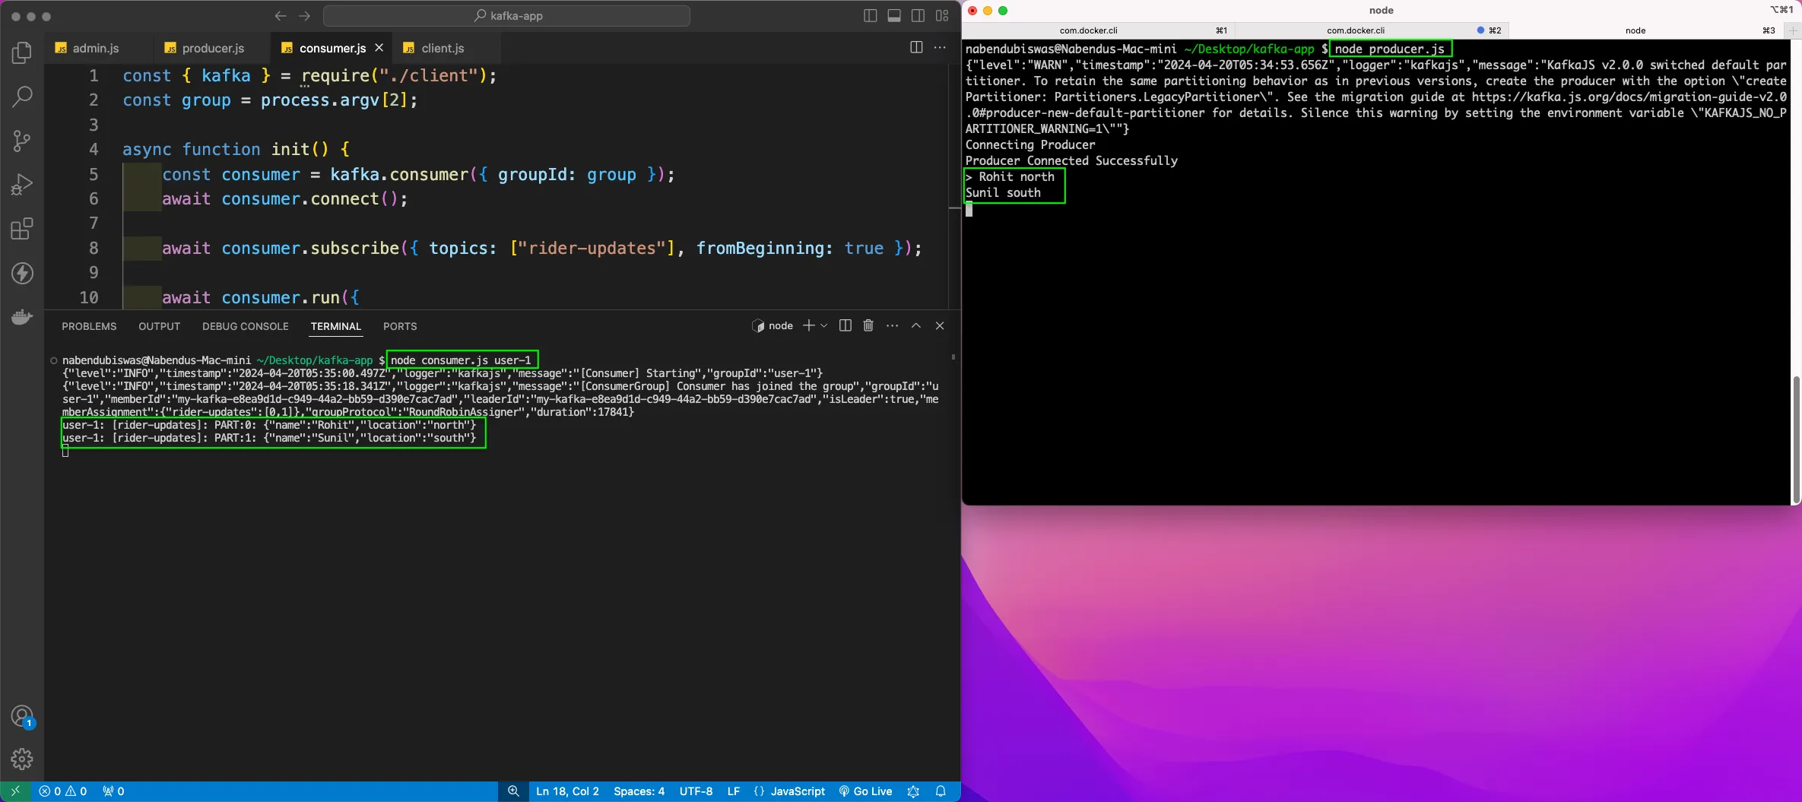The width and height of the screenshot is (1802, 802).
Task: Create a new terminal with the plus icon
Action: point(808,325)
